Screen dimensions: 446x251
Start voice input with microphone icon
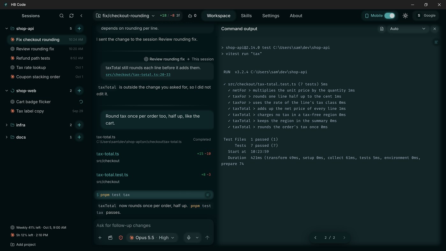coord(189,238)
